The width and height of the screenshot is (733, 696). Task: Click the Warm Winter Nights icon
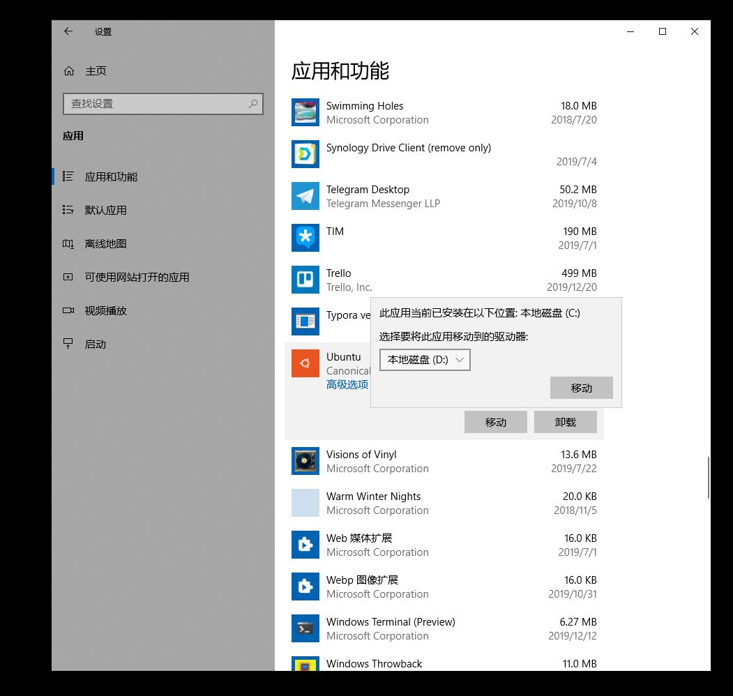tap(305, 503)
